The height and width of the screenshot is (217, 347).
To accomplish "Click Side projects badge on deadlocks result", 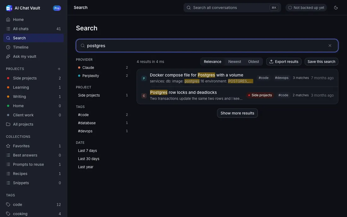I will click(260, 95).
